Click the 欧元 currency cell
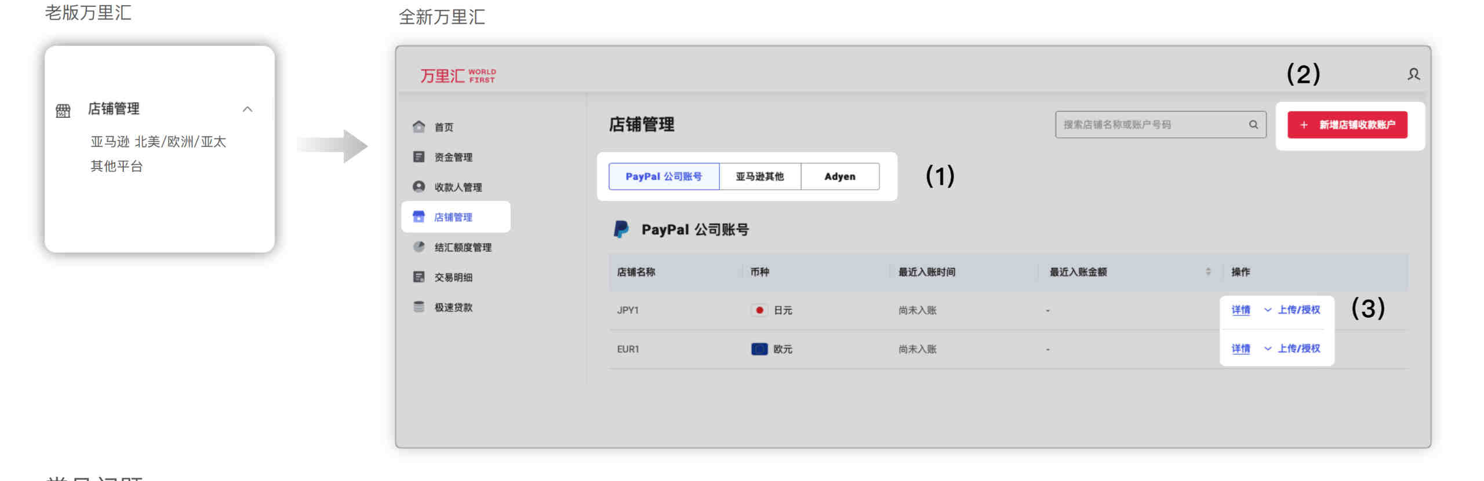This screenshot has width=1484, height=481. click(x=783, y=349)
